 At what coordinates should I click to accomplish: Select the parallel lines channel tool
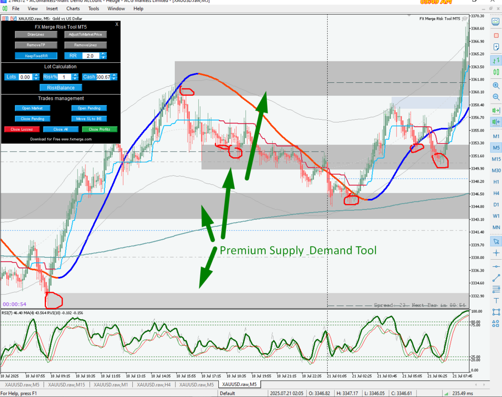pos(496,289)
